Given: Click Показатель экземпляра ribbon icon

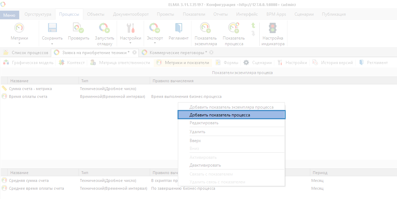Looking at the screenshot, I should pos(205,28).
